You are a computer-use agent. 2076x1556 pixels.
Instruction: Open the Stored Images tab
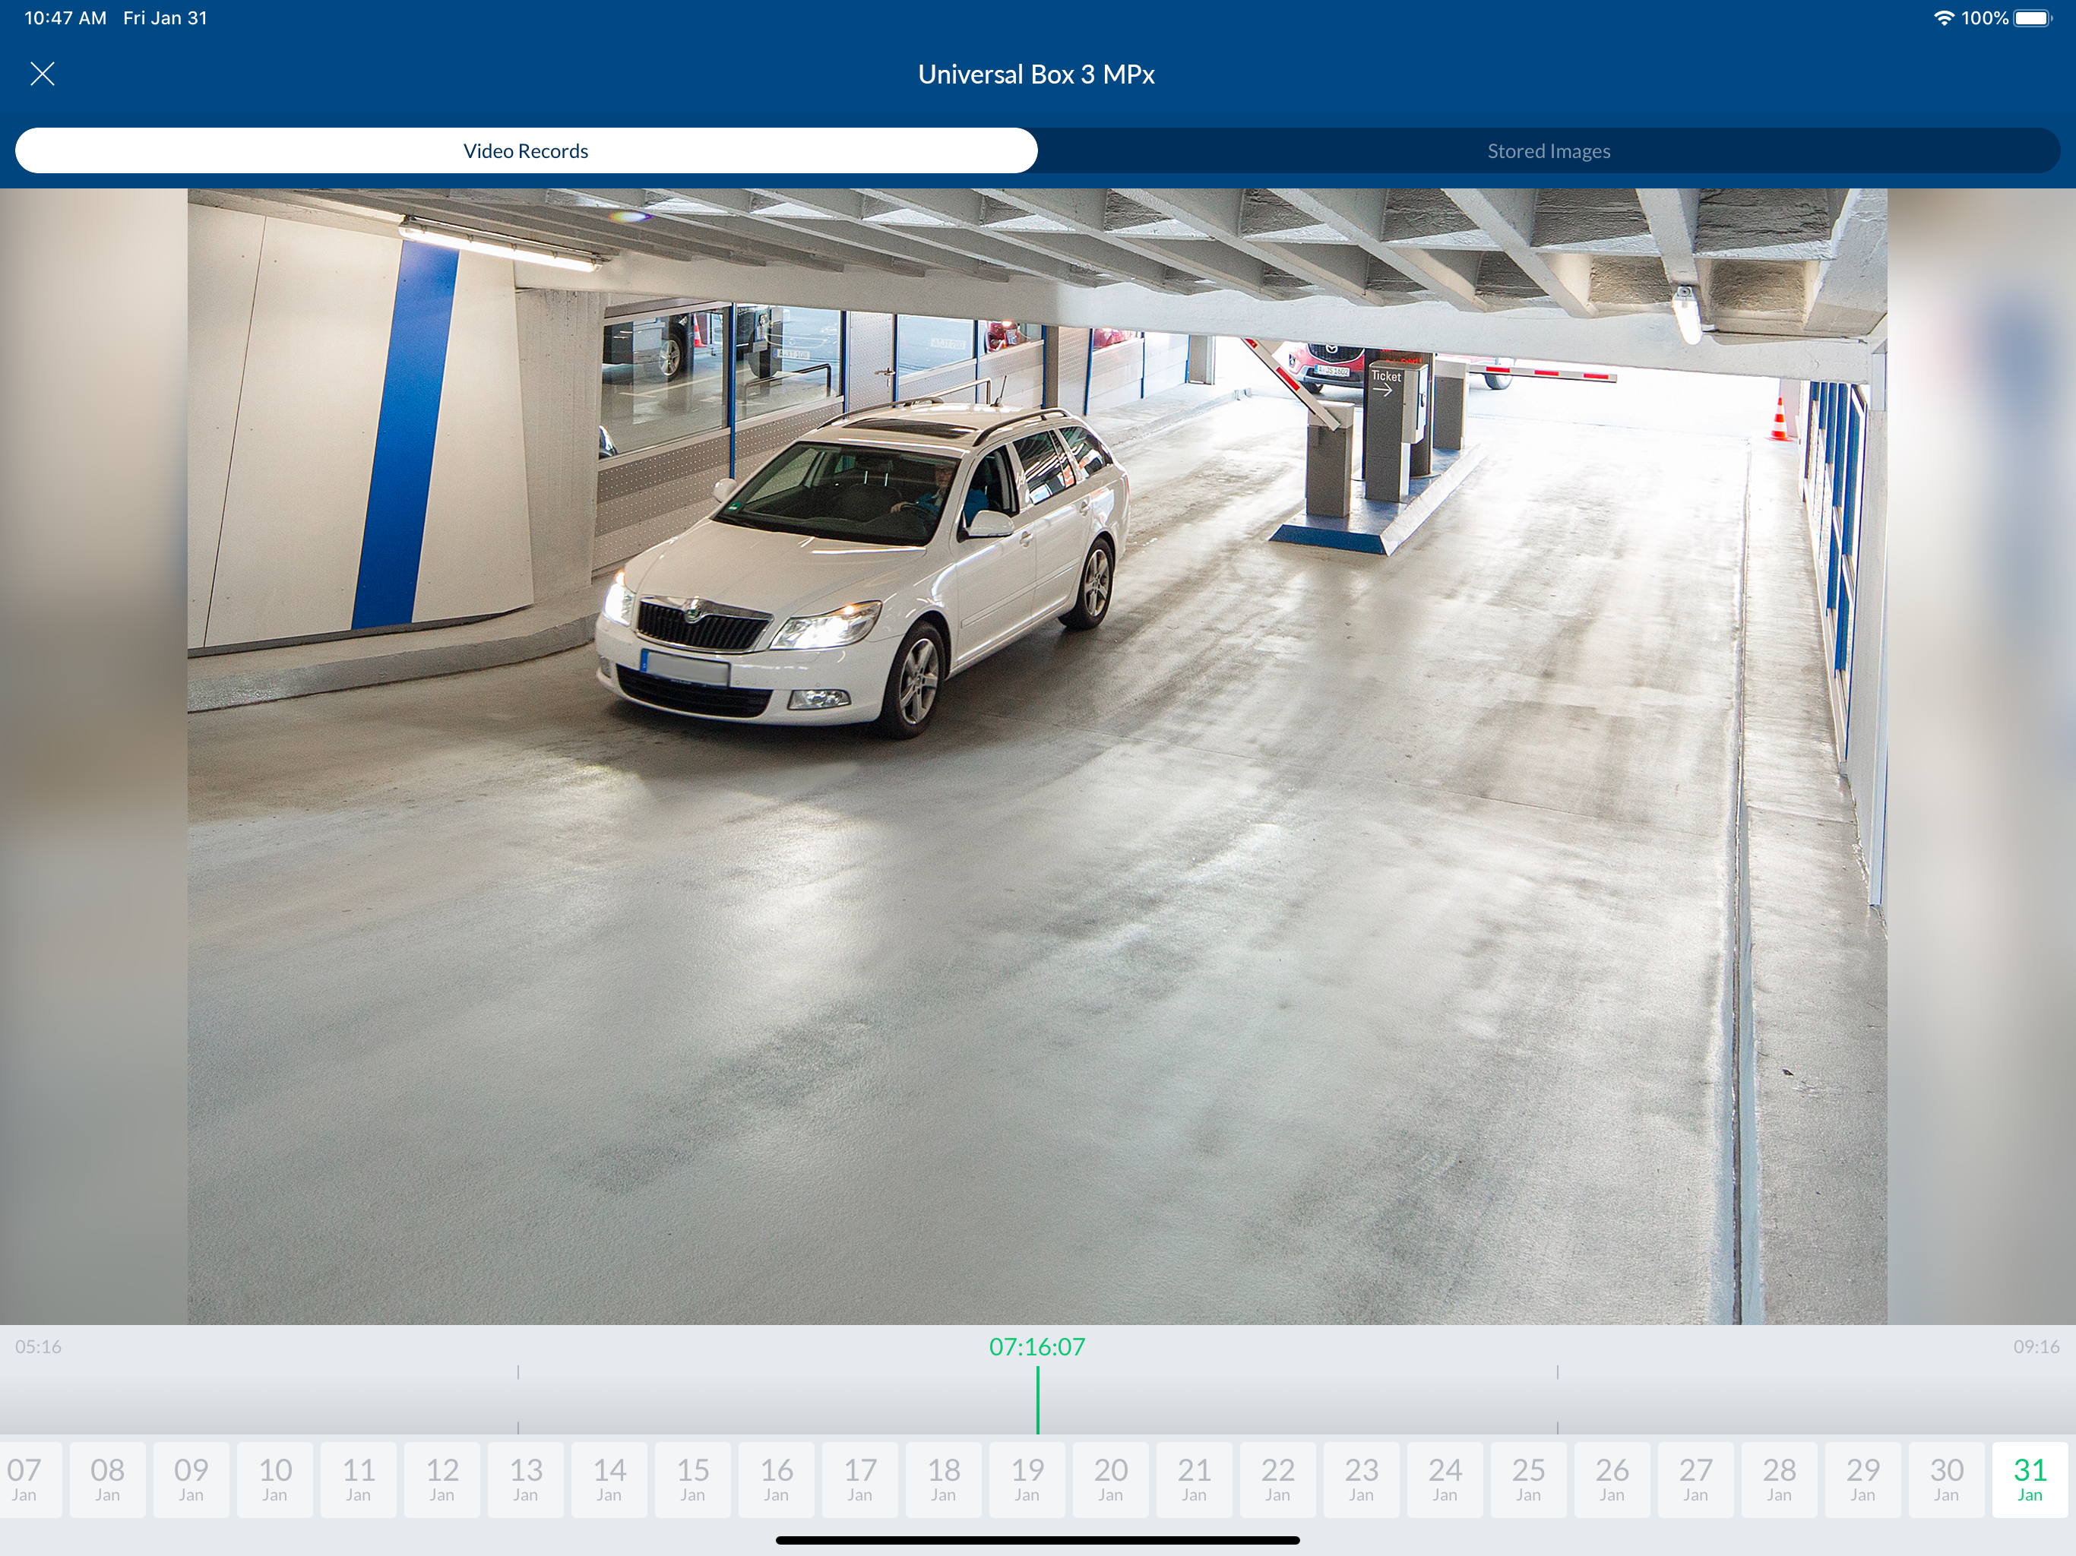click(x=1549, y=151)
